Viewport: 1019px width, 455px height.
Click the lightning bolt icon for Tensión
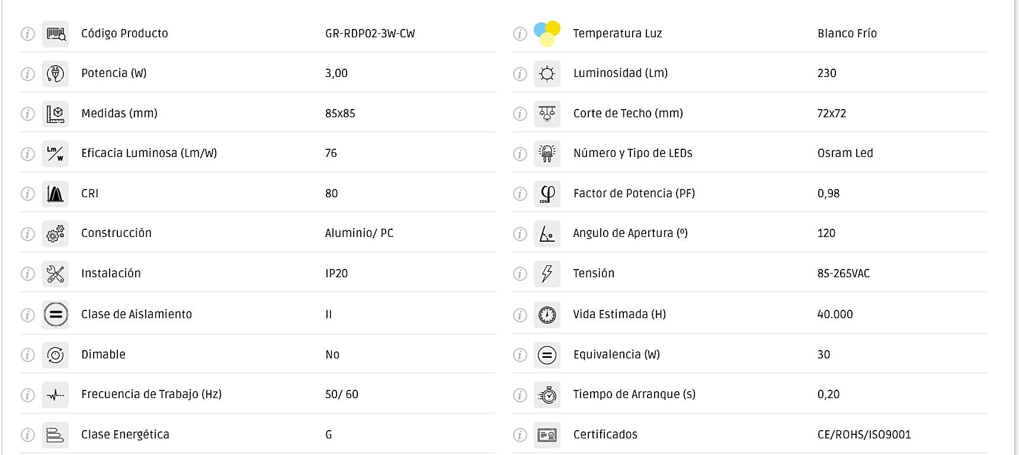point(547,274)
